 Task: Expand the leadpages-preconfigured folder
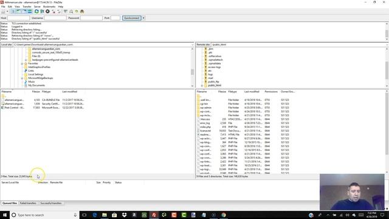point(26,60)
